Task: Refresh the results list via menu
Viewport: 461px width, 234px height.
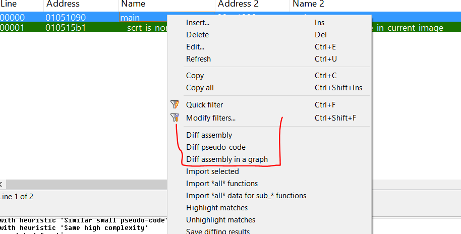Action: 198,59
